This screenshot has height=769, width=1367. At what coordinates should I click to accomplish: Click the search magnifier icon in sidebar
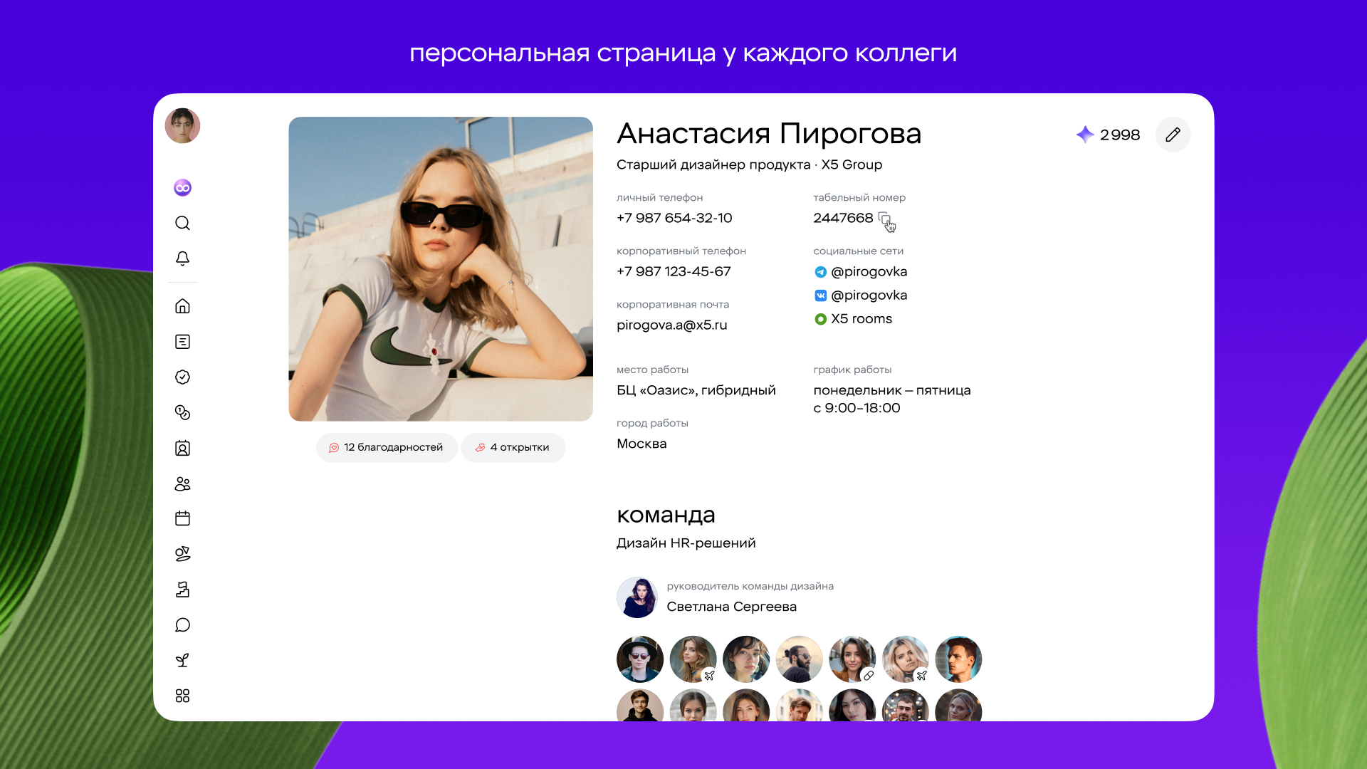(182, 224)
